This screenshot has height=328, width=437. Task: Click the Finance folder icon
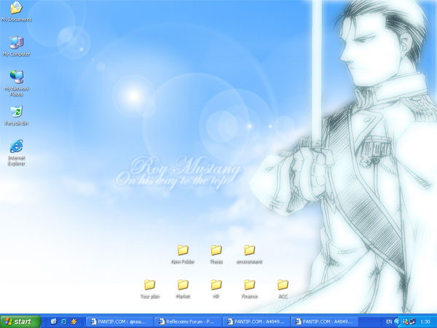[x=249, y=289]
